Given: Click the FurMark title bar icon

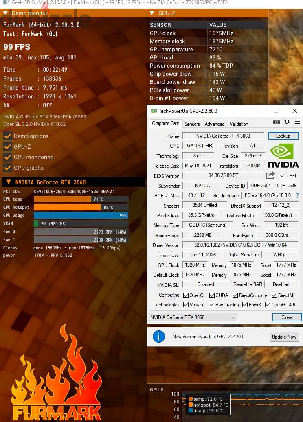Looking at the screenshot, I should coord(6,2).
